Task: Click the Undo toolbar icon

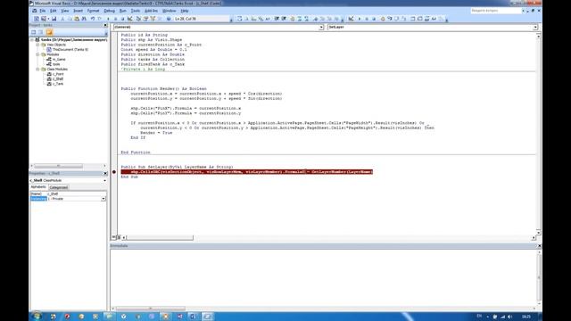Action: pyautogui.click(x=93, y=19)
